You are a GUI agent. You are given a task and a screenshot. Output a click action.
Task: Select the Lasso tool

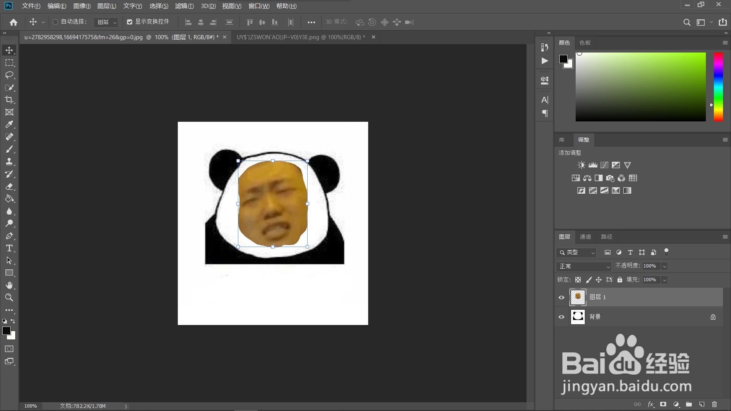pyautogui.click(x=9, y=75)
